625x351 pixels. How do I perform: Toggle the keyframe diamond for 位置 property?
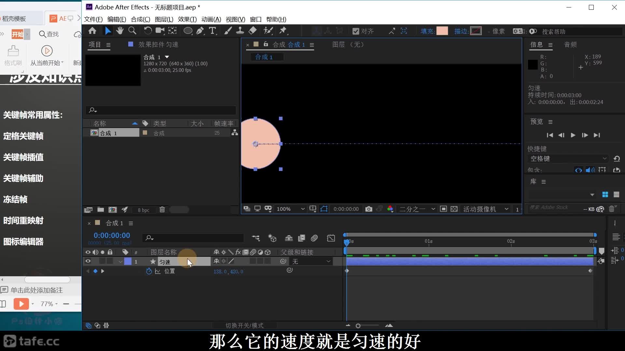[x=95, y=271]
